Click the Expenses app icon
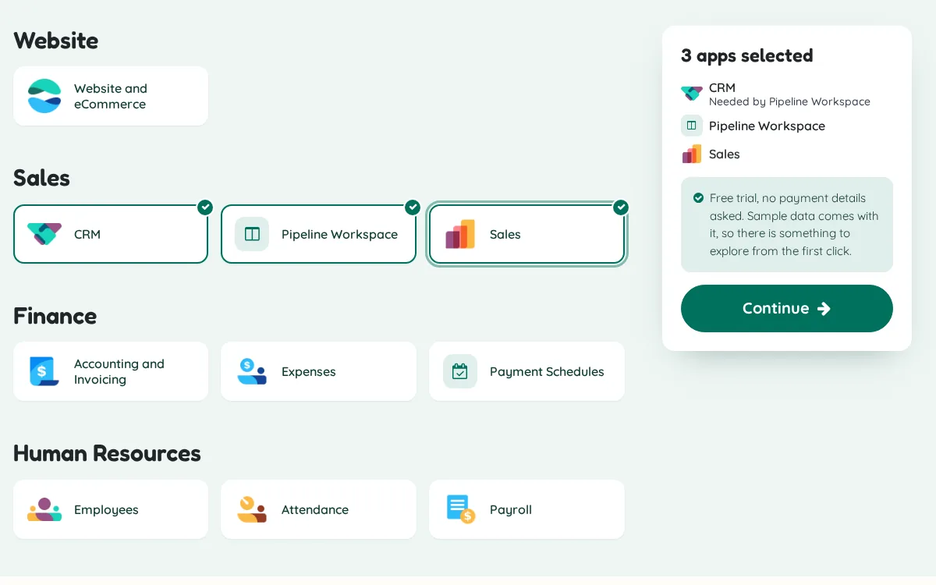Image resolution: width=936 pixels, height=585 pixels. pyautogui.click(x=252, y=371)
